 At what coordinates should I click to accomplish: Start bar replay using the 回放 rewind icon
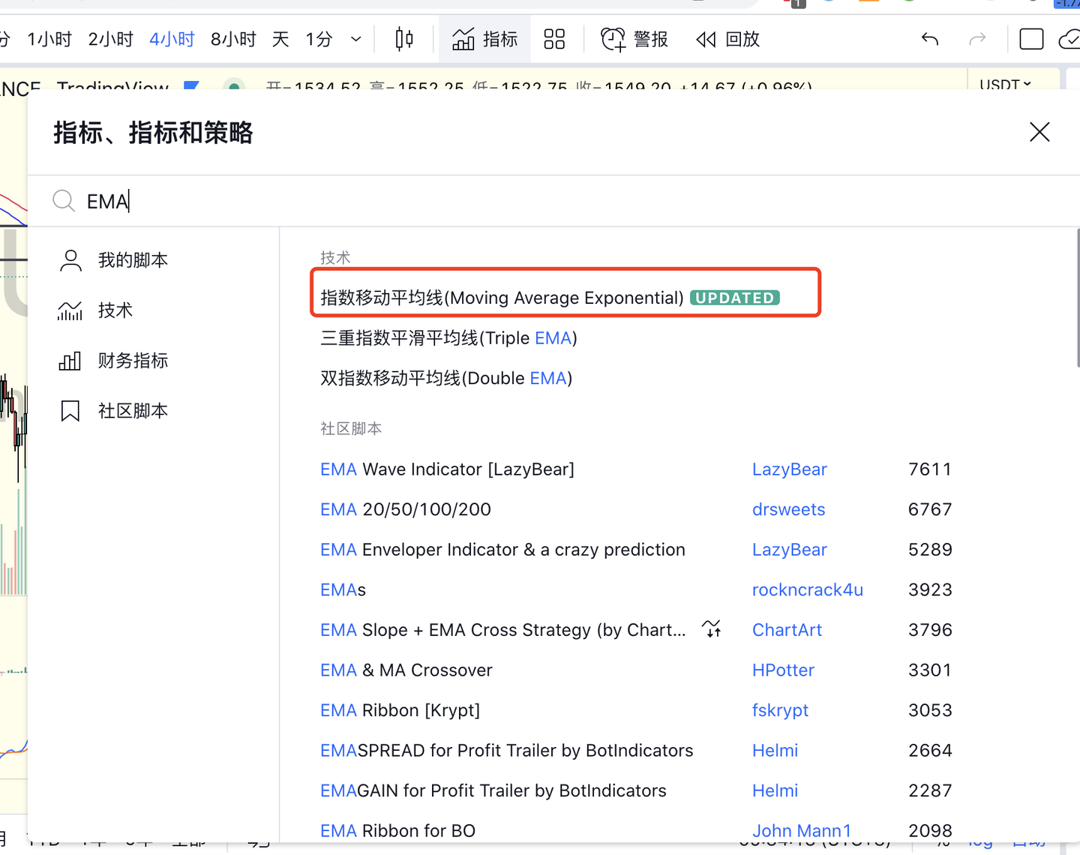click(x=727, y=39)
